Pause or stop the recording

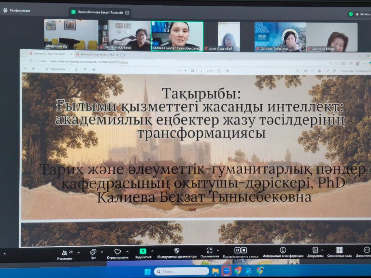(240, 250)
